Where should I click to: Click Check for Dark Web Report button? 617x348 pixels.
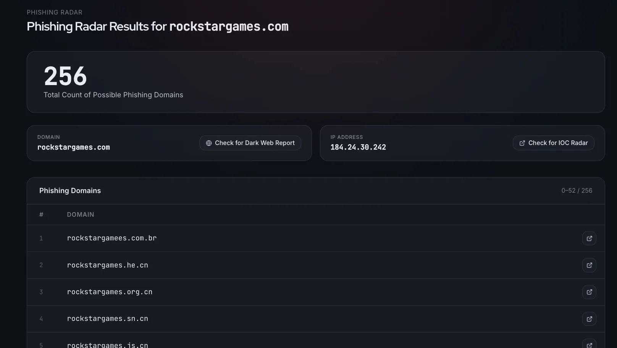pos(250,143)
